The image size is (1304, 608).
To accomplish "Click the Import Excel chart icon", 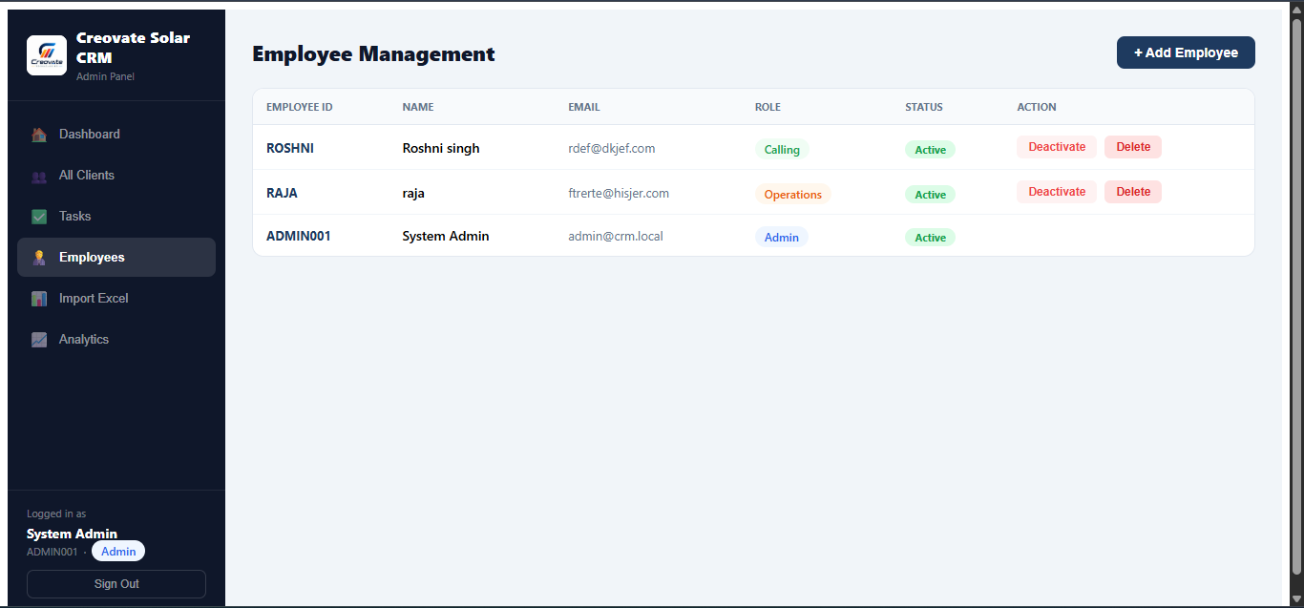I will pyautogui.click(x=39, y=299).
